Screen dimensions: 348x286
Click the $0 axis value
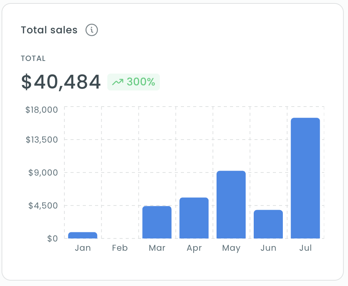53,238
